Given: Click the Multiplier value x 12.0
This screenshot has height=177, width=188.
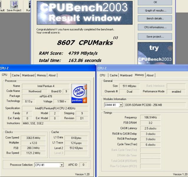Looking at the screenshot, I should coord(33,143).
